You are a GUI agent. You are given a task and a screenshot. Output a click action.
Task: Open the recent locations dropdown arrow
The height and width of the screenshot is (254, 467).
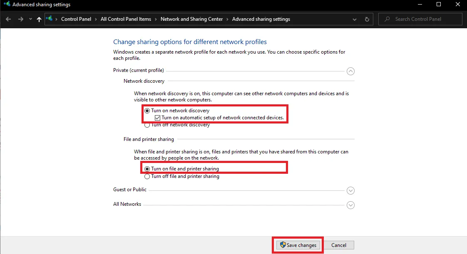pyautogui.click(x=30, y=19)
